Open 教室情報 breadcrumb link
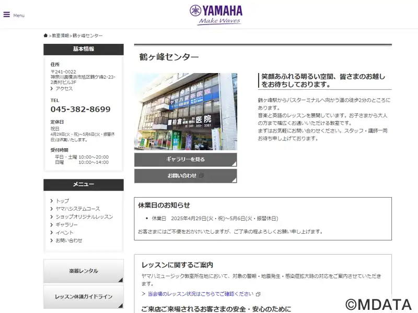 point(61,35)
